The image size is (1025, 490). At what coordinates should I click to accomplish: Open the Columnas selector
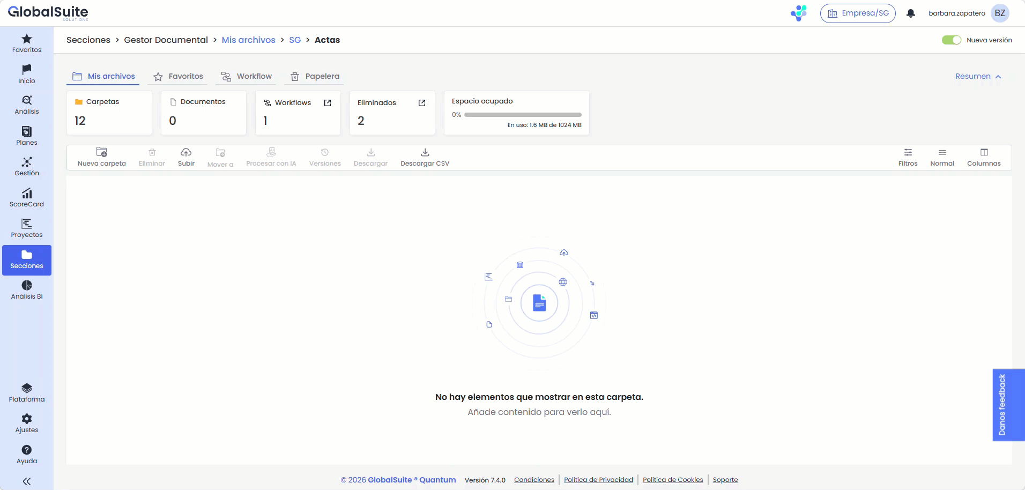click(x=984, y=157)
